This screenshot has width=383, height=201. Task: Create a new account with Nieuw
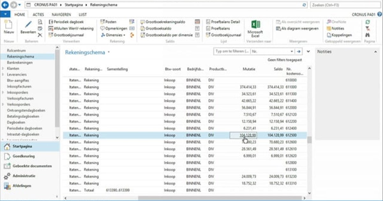click(x=9, y=28)
